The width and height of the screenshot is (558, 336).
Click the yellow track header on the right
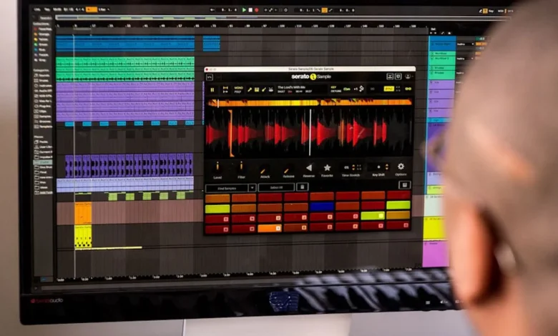click(x=434, y=228)
